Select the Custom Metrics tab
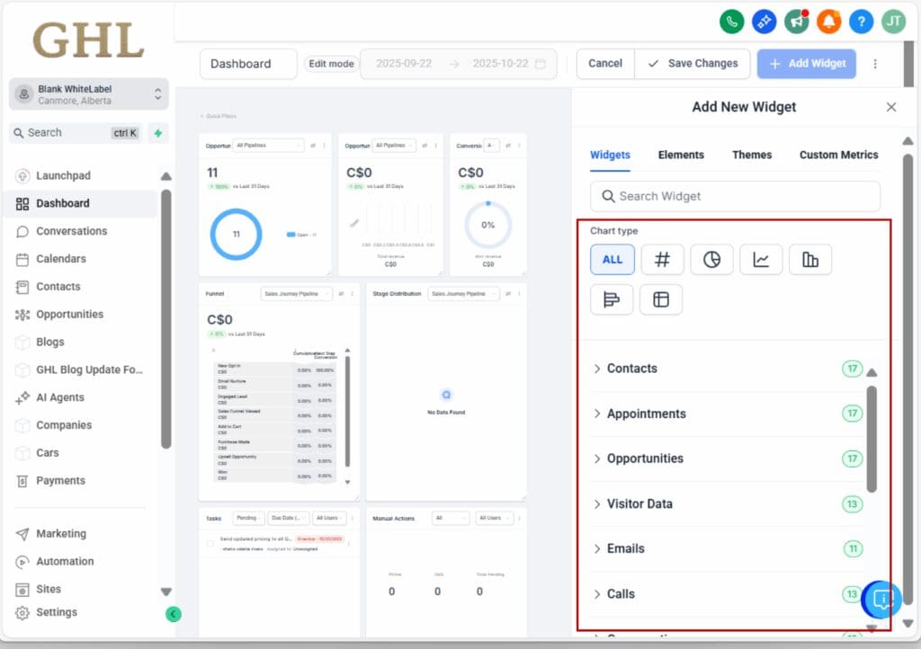 click(x=837, y=155)
